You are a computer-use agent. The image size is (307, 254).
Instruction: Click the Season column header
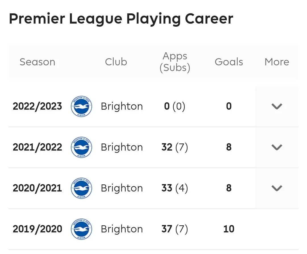click(37, 62)
